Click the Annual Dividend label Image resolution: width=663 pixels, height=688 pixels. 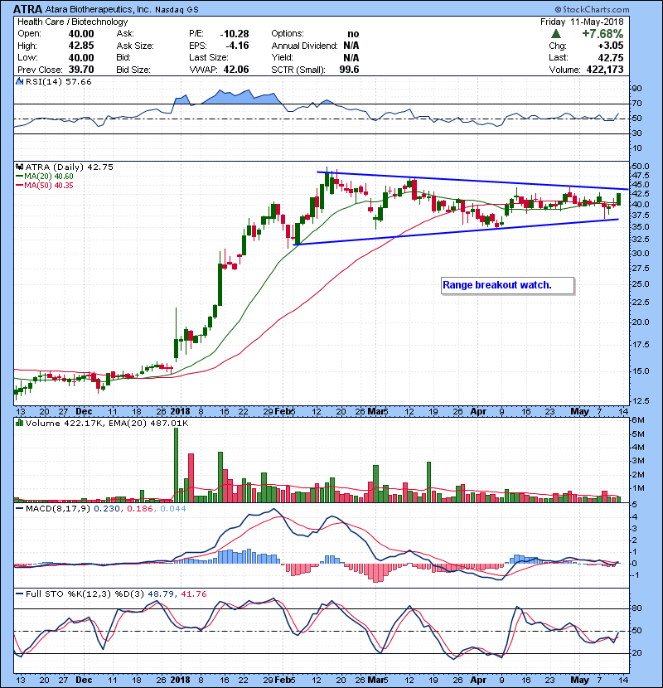[304, 46]
